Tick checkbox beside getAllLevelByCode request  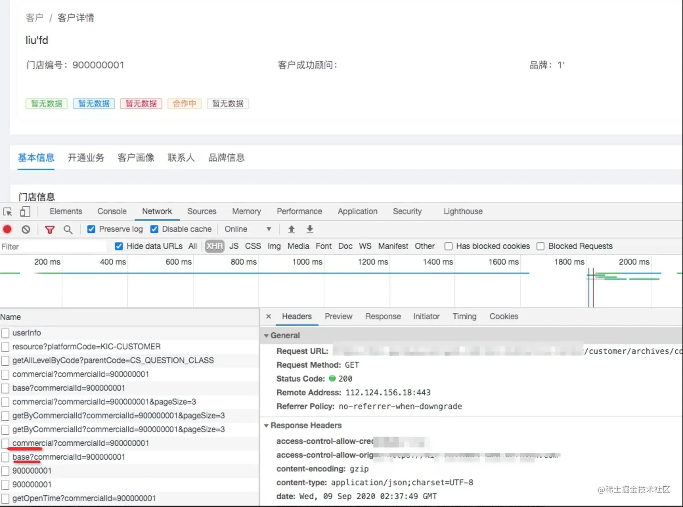(5, 361)
